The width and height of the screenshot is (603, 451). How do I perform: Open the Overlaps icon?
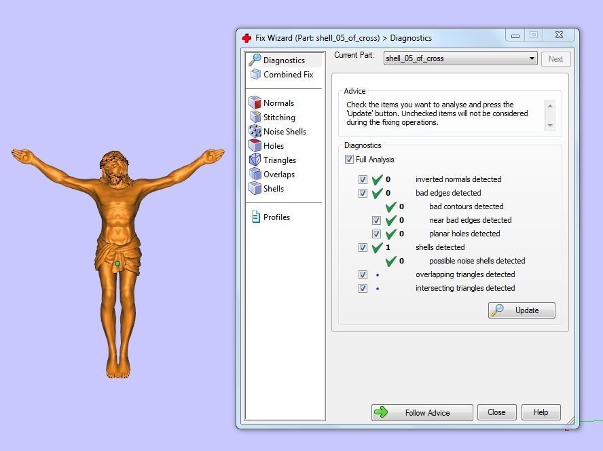point(255,174)
